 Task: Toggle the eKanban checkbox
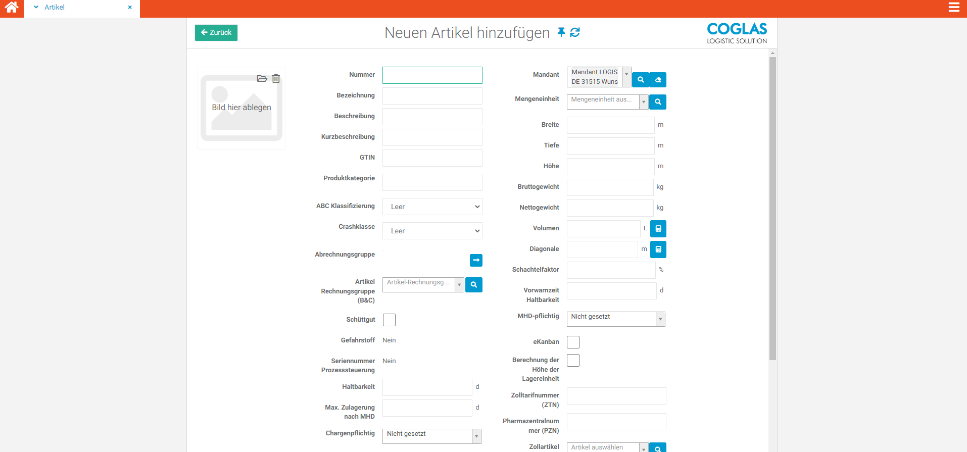(573, 342)
